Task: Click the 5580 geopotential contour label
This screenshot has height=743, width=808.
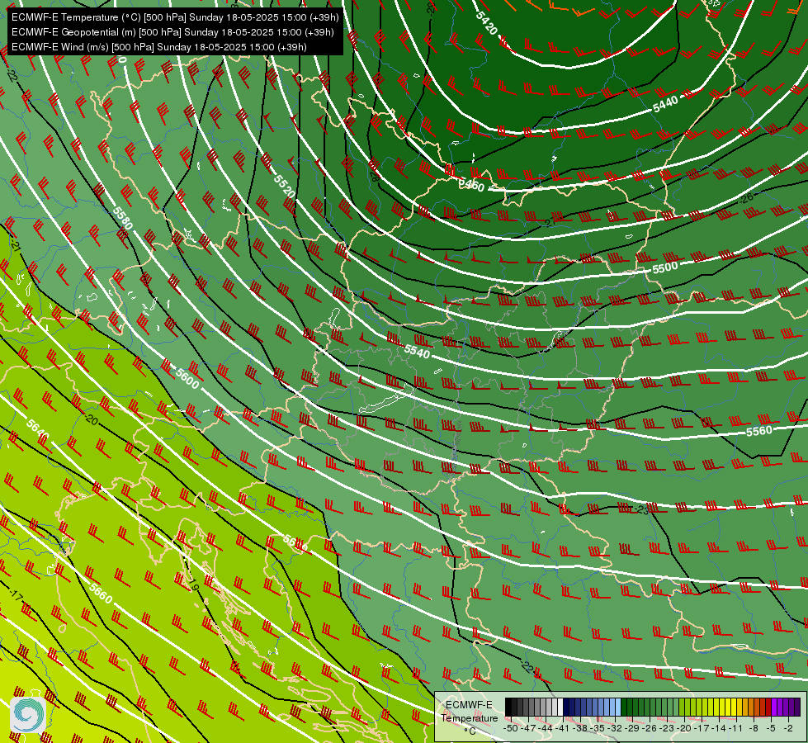Action: [123, 218]
